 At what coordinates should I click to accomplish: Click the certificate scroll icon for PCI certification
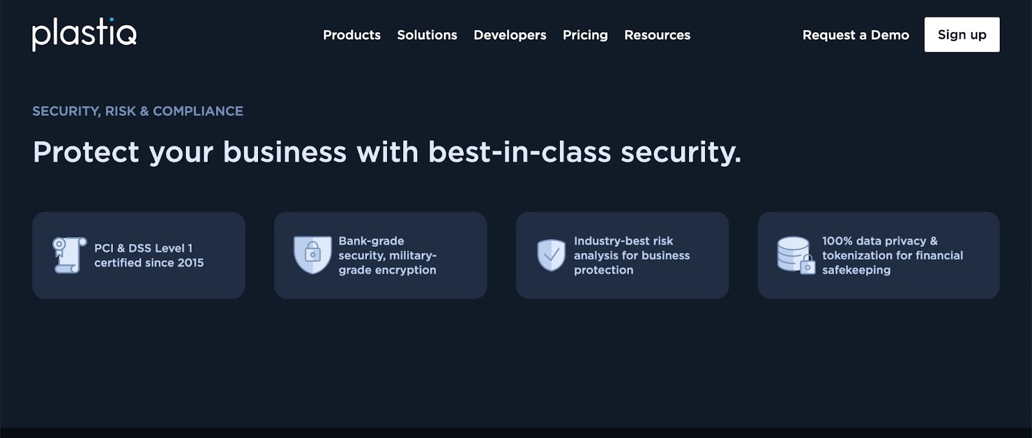[68, 255]
